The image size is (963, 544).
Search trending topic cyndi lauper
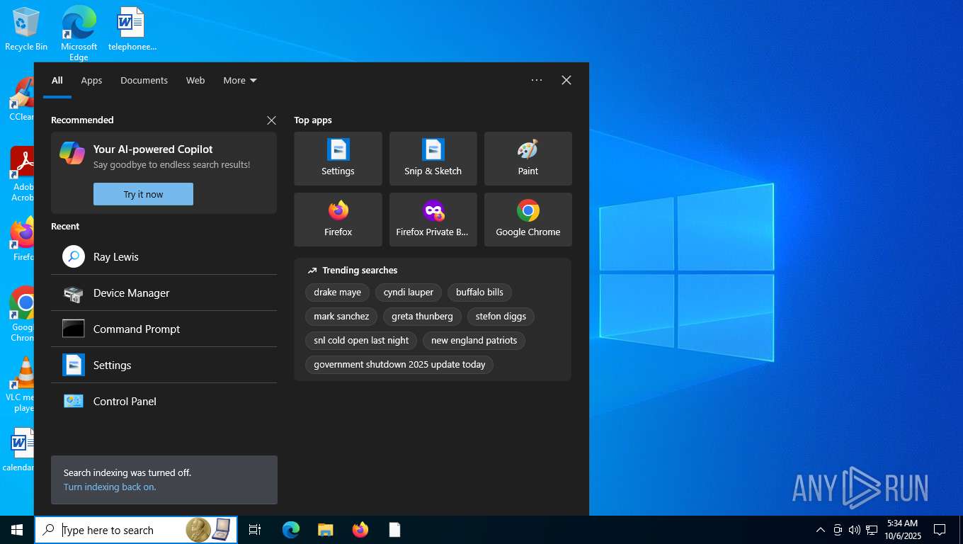pos(409,292)
